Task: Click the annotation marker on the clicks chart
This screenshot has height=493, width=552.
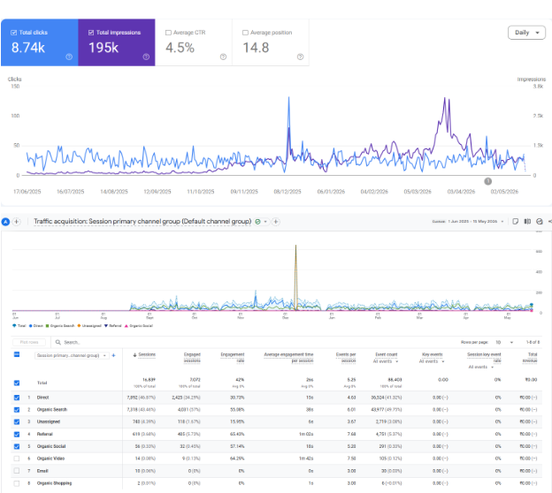Action: (x=488, y=181)
